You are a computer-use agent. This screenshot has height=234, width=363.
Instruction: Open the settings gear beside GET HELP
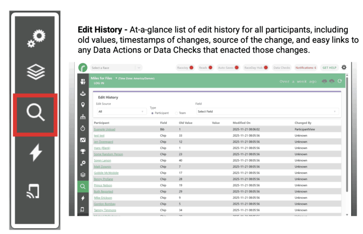[344, 67]
